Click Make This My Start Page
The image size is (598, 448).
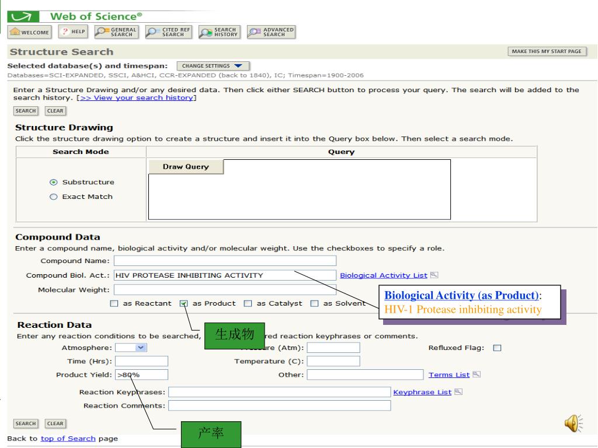(547, 51)
